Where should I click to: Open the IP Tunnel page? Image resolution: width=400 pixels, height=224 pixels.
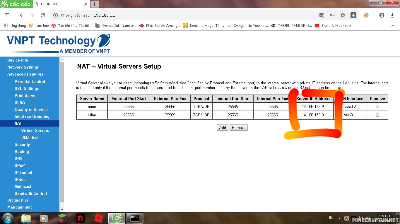(x=23, y=172)
